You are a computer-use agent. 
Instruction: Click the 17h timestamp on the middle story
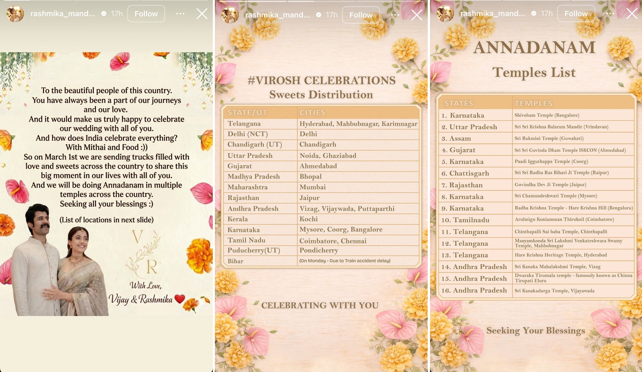coord(331,15)
